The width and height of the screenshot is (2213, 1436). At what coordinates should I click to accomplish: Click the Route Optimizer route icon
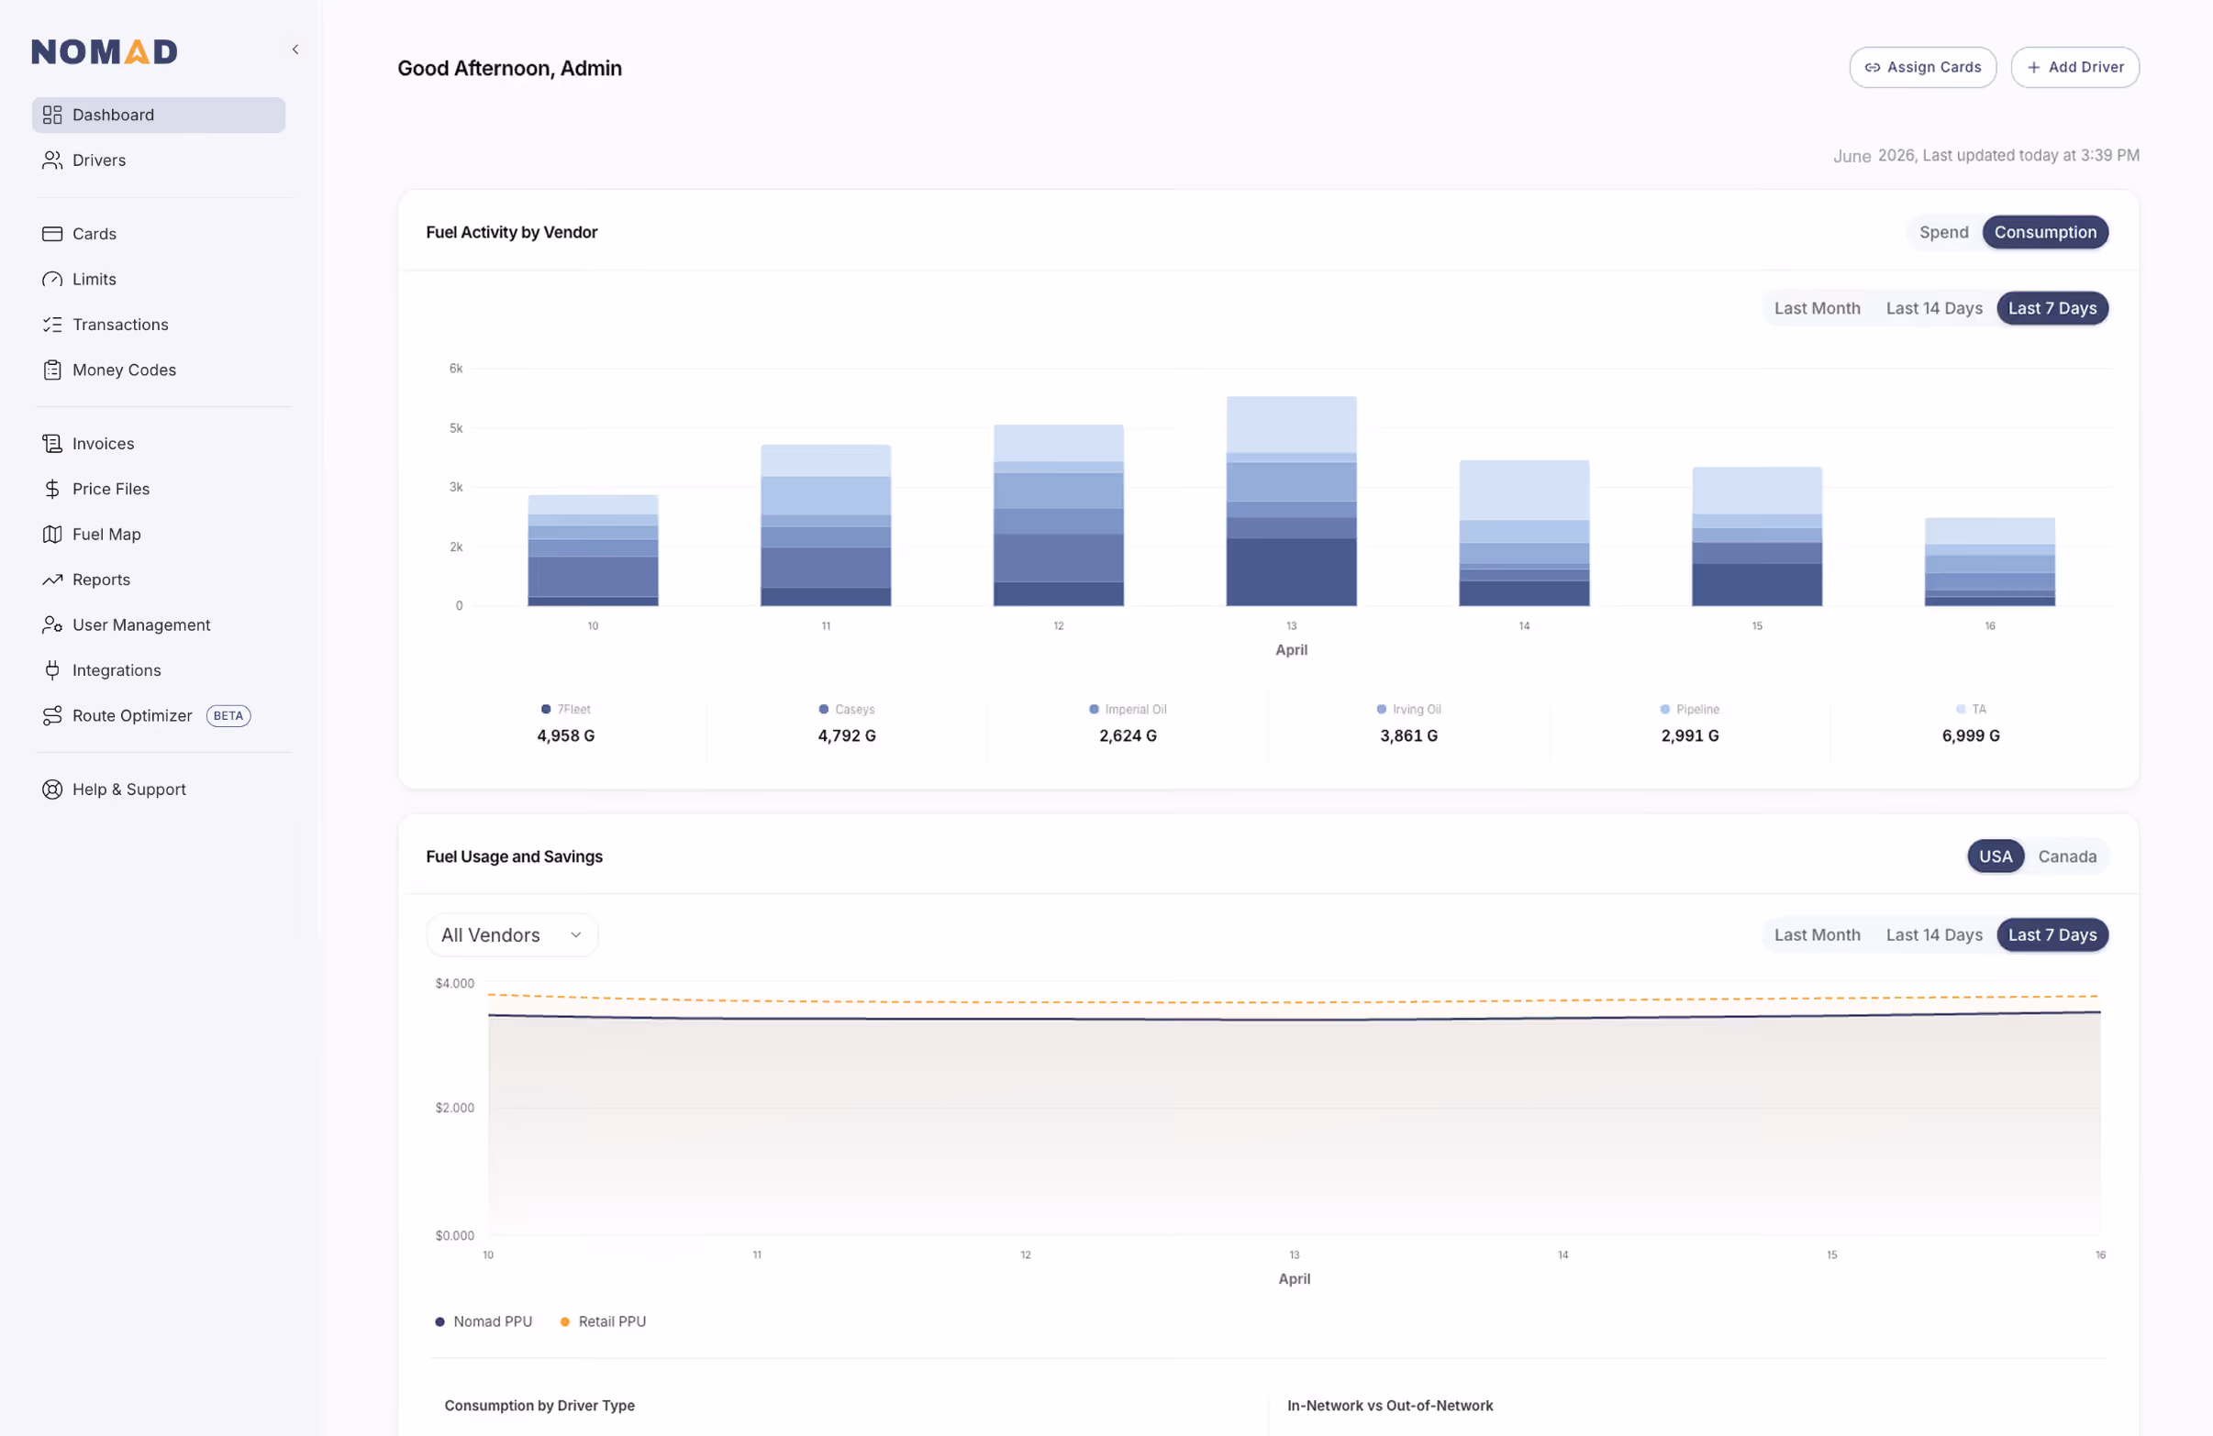[52, 715]
